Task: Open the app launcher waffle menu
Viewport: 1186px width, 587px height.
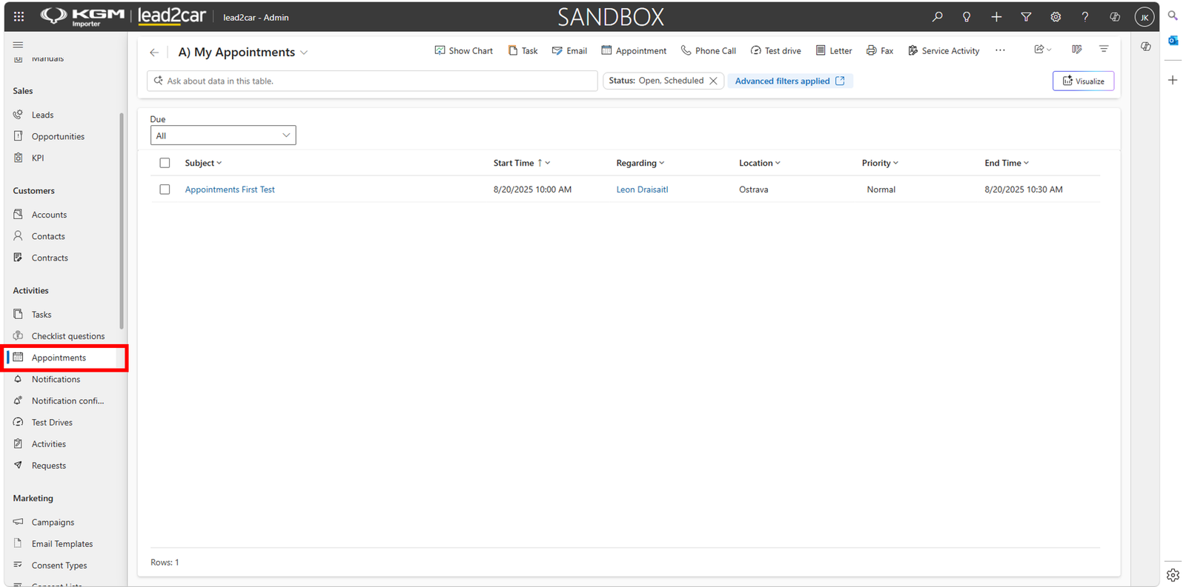Action: pyautogui.click(x=19, y=16)
